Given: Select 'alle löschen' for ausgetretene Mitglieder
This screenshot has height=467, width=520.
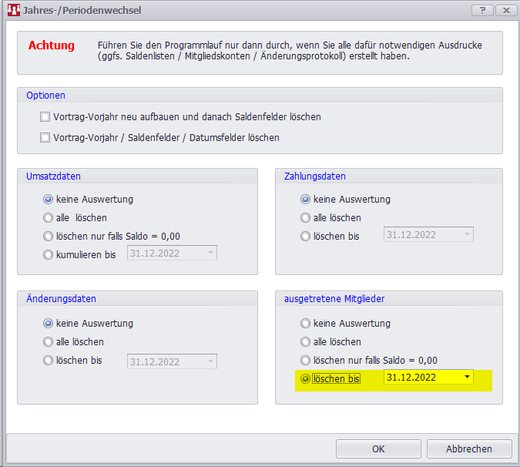Looking at the screenshot, I should pos(306,342).
